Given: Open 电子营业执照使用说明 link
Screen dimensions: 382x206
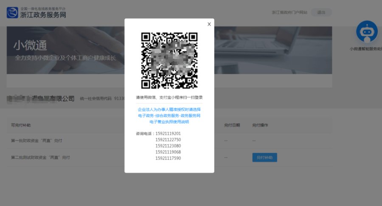Looking at the screenshot, I should click(x=169, y=121).
